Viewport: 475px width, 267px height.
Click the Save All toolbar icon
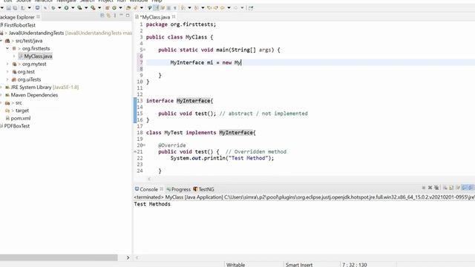(x=15, y=8)
